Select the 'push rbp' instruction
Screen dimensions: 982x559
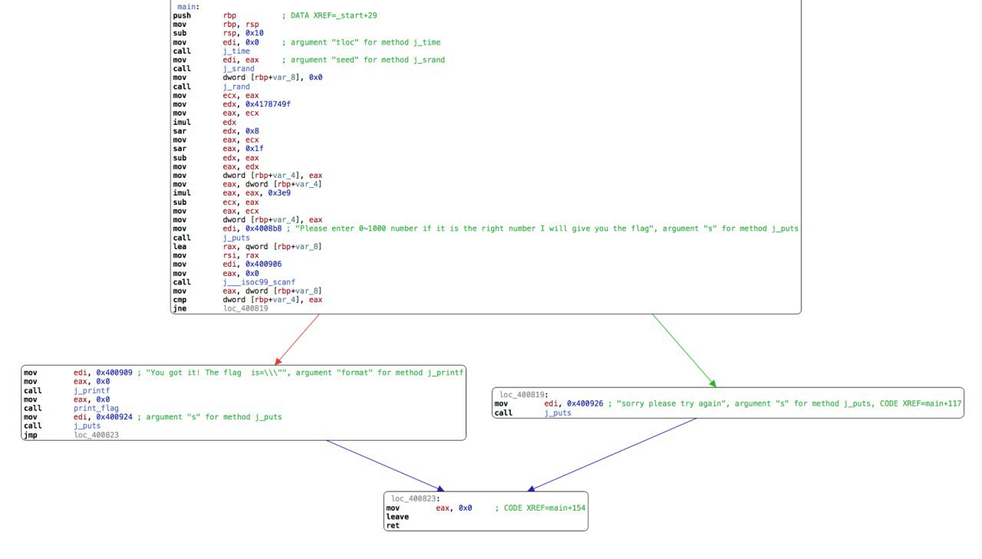pos(205,15)
